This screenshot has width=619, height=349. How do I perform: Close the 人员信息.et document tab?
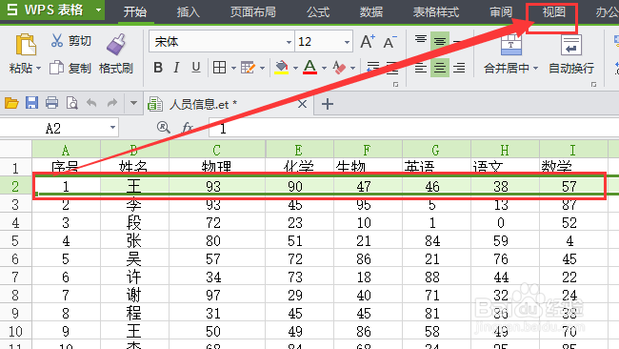(x=303, y=104)
